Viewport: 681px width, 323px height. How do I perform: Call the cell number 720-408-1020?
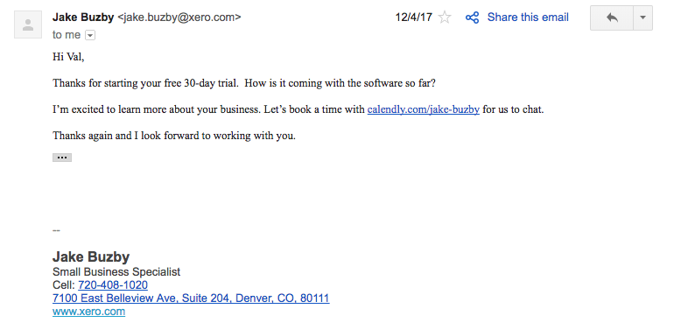point(113,285)
